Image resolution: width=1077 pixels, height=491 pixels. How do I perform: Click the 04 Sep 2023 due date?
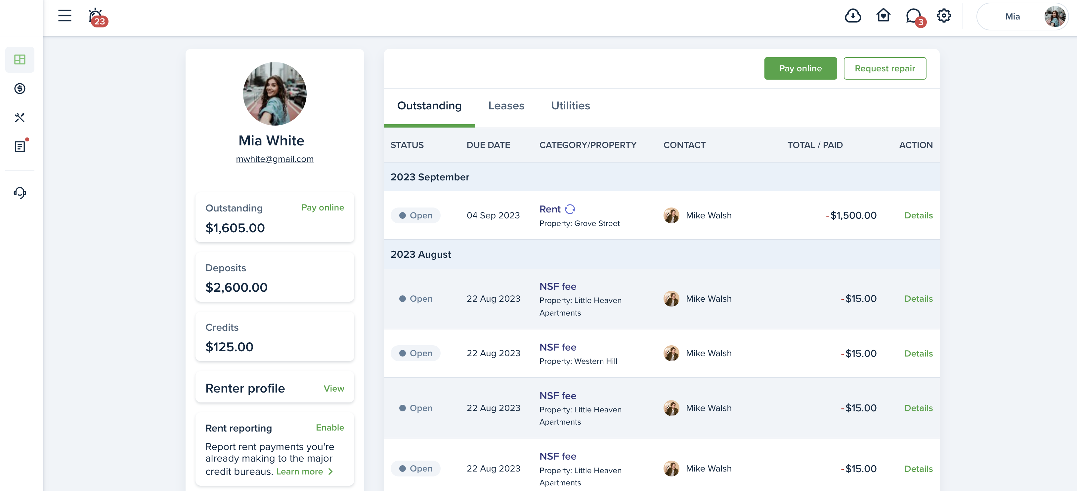click(493, 215)
